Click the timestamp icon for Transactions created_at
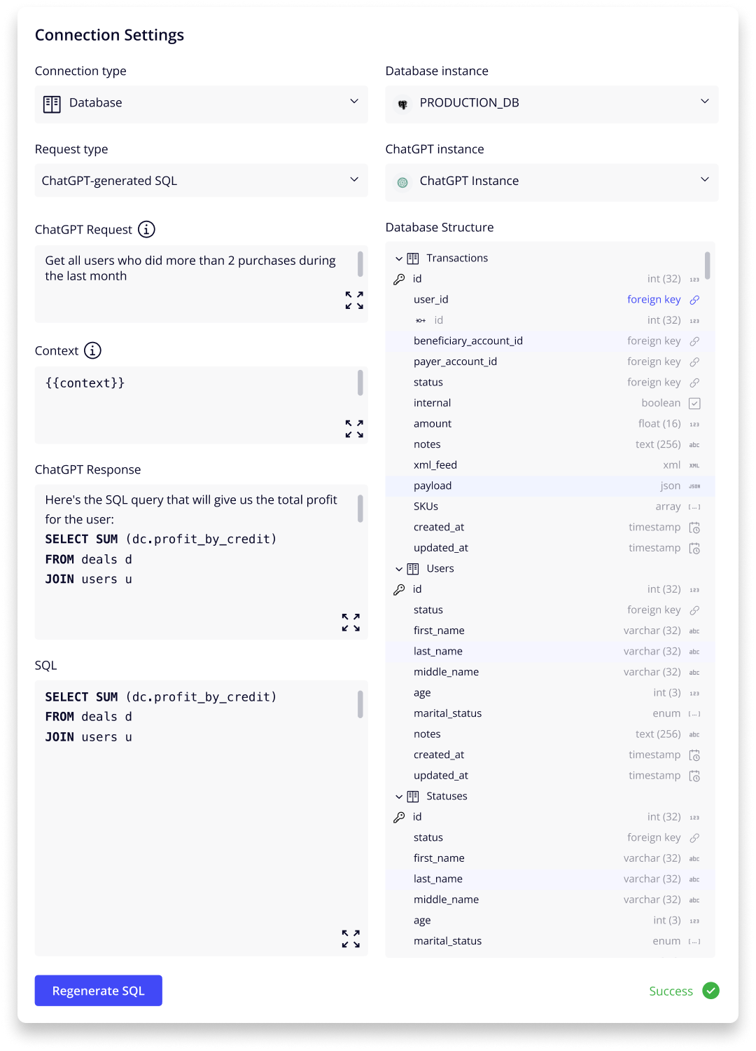Viewport: 756px width, 1051px height. pos(694,528)
